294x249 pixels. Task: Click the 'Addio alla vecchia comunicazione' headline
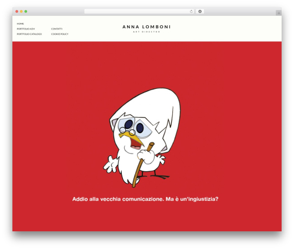coord(145,199)
